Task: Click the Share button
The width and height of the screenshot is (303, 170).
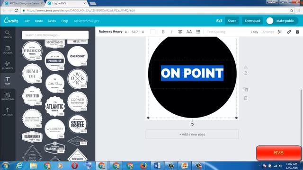Action: point(232,21)
